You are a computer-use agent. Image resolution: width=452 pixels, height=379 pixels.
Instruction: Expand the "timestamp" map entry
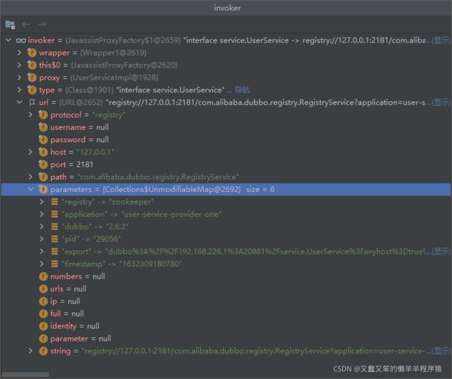coord(42,264)
